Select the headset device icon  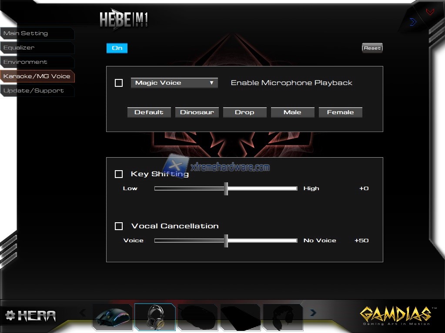[155, 318]
